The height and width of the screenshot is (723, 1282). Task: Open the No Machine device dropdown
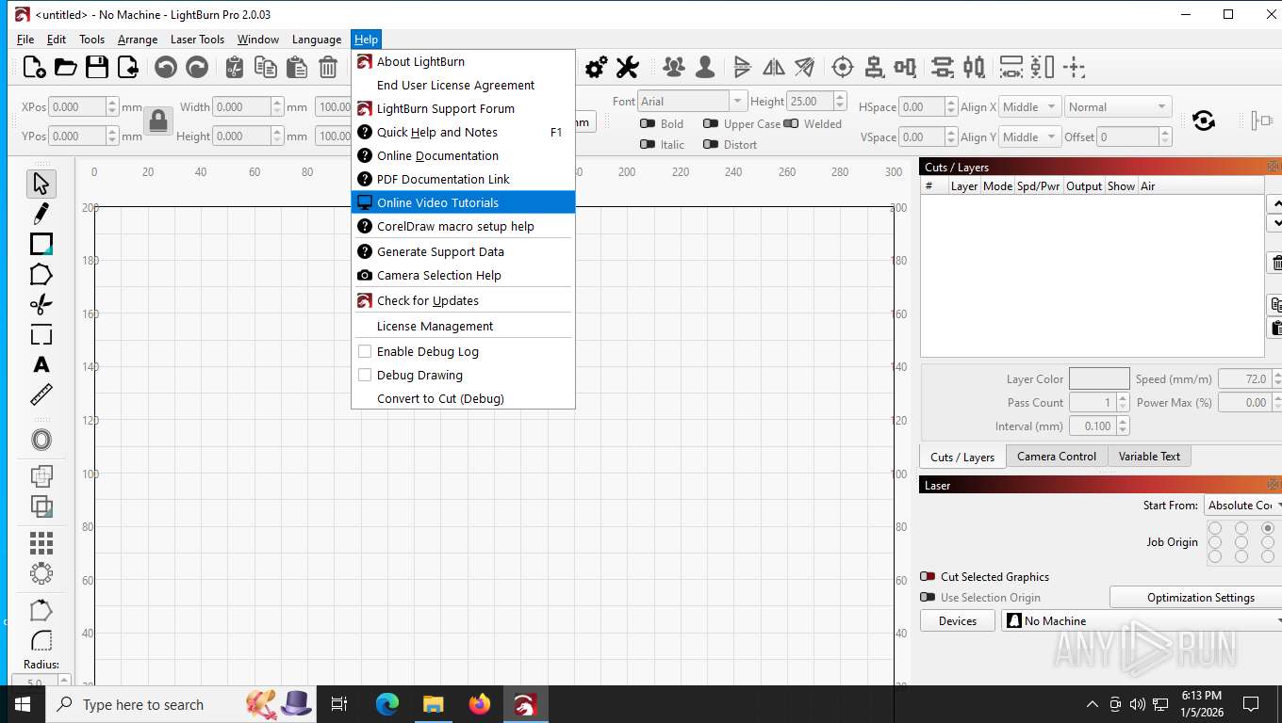(x=1142, y=620)
